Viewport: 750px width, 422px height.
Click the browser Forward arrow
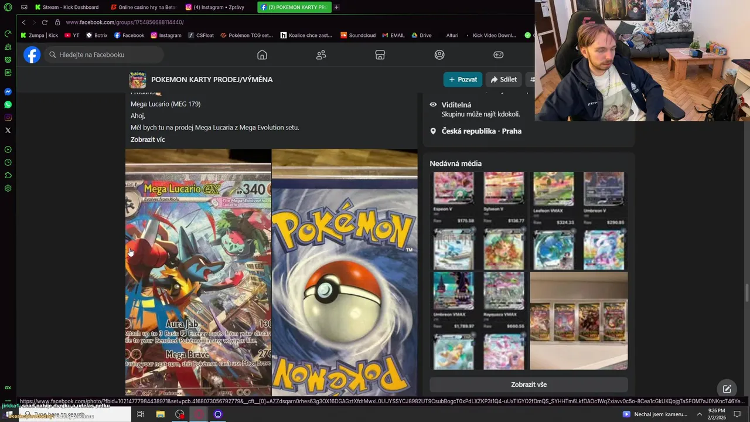coord(33,22)
